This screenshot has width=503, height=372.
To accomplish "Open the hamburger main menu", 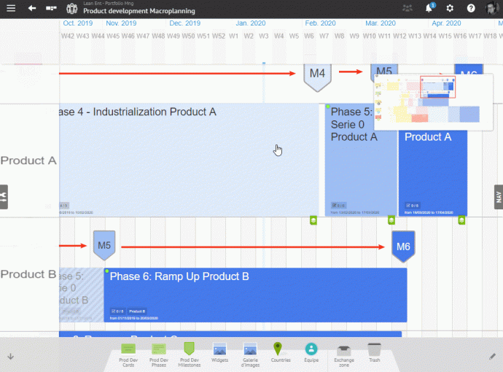I will pos(11,8).
